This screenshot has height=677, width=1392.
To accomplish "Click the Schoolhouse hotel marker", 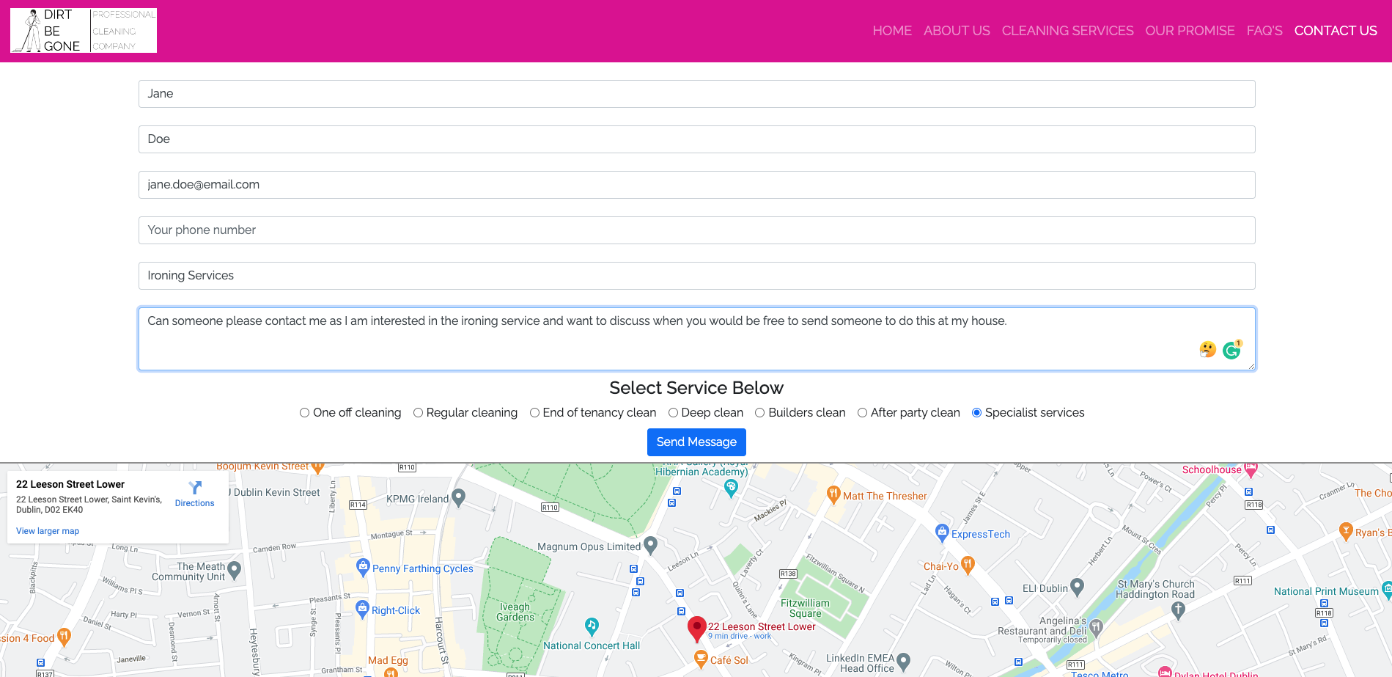I will pyautogui.click(x=1251, y=469).
